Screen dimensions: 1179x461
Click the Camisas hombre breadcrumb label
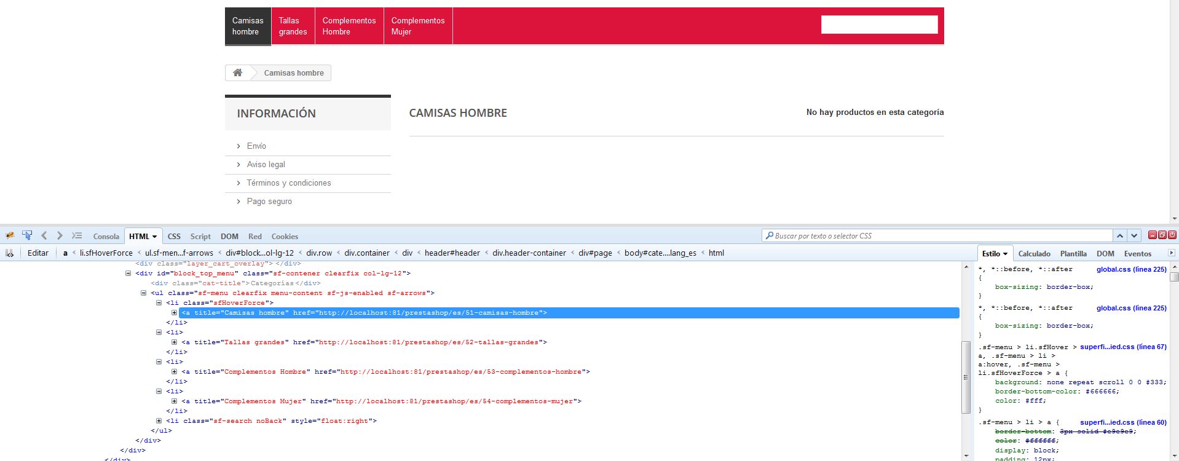pyautogui.click(x=294, y=73)
